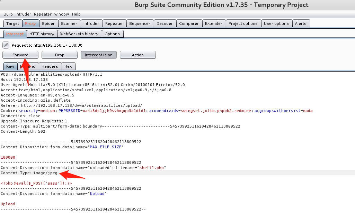Click the 100000 parameter value
The image size is (355, 224).
pyautogui.click(x=8, y=158)
